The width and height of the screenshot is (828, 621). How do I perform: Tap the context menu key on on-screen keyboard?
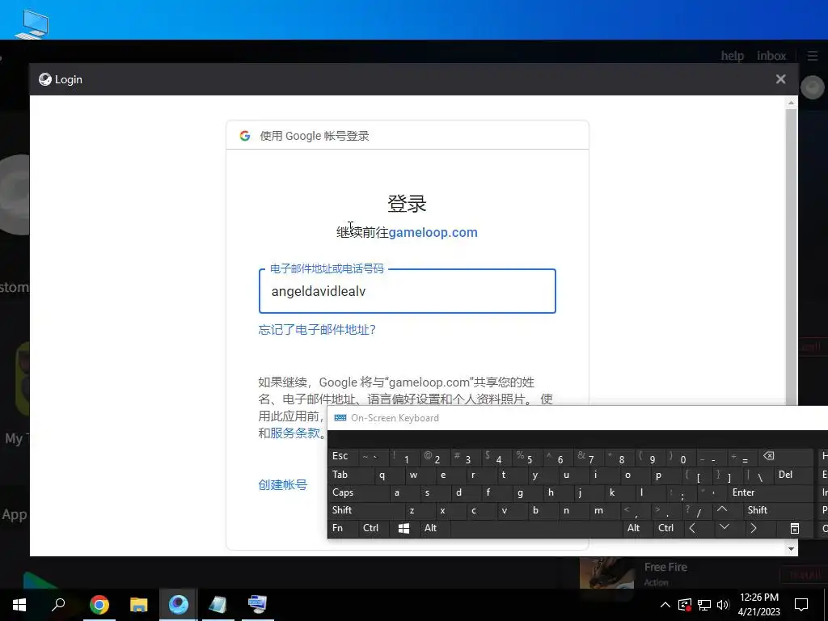click(x=795, y=528)
